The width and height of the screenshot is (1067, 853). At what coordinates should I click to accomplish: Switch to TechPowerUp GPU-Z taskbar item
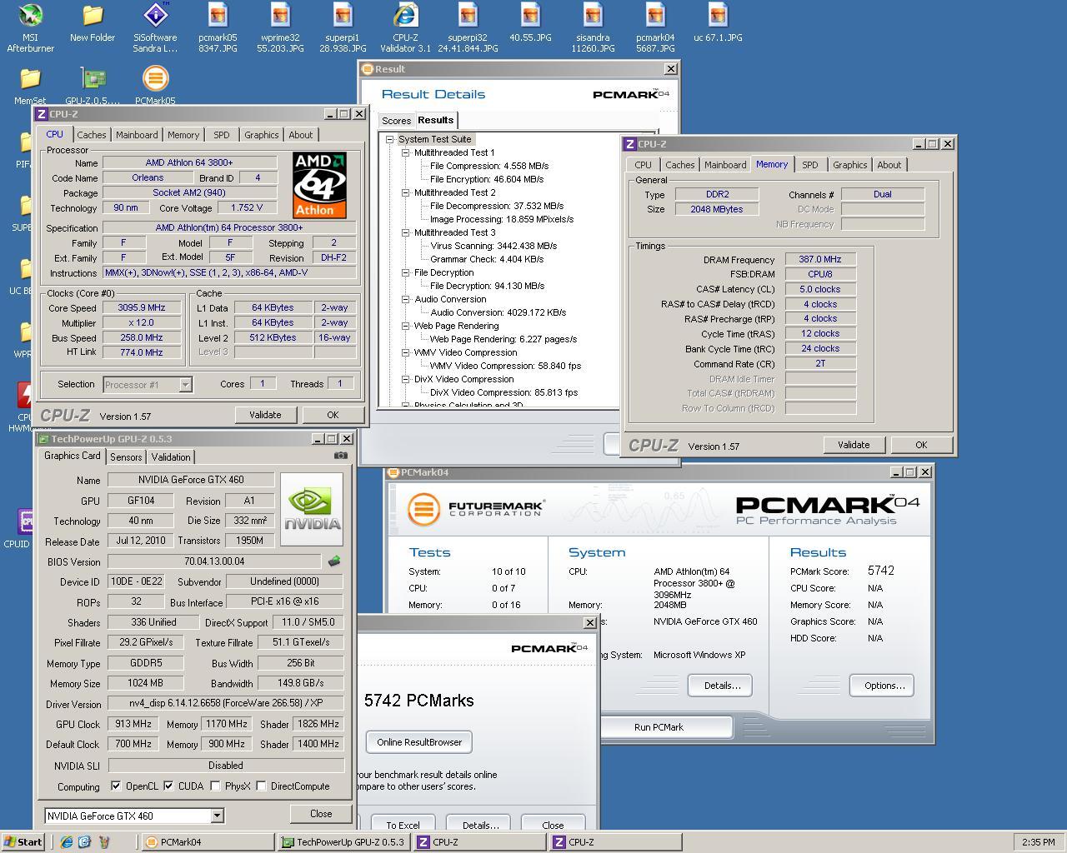pos(343,842)
